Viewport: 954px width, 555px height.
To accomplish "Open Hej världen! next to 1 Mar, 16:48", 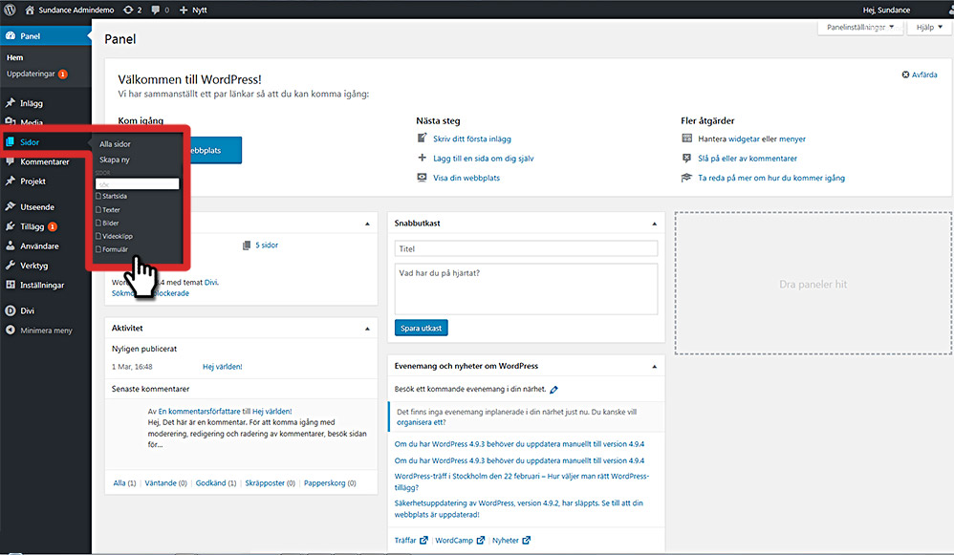I will 222,367.
